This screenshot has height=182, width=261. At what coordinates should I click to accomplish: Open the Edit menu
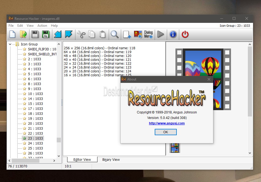20,26
